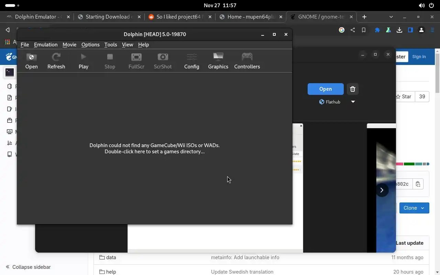Switch to Dolphin Emulator browser tab

pyautogui.click(x=38, y=16)
